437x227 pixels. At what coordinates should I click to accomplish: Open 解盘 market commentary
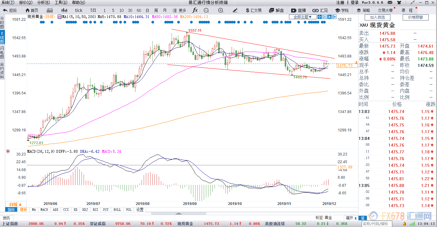(x=276, y=10)
